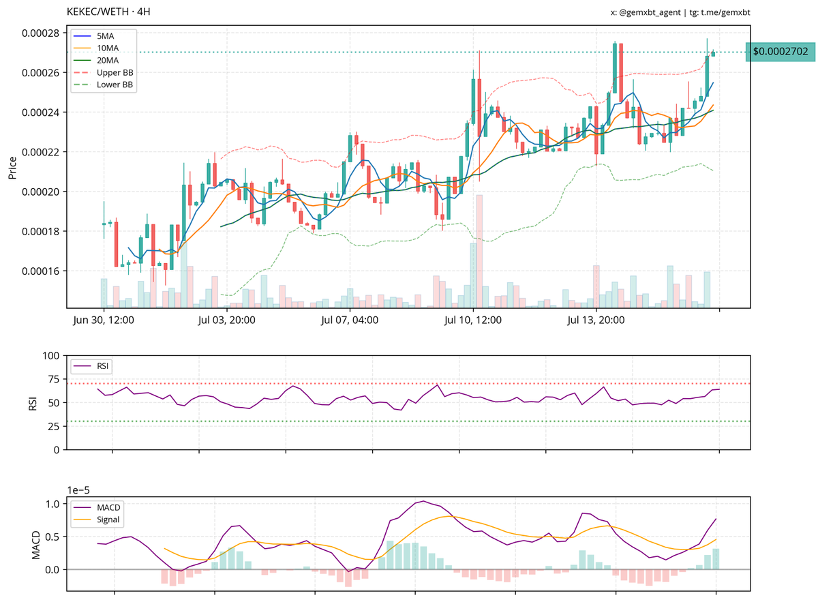Click the Jul 13, 20:00 date label

595,320
